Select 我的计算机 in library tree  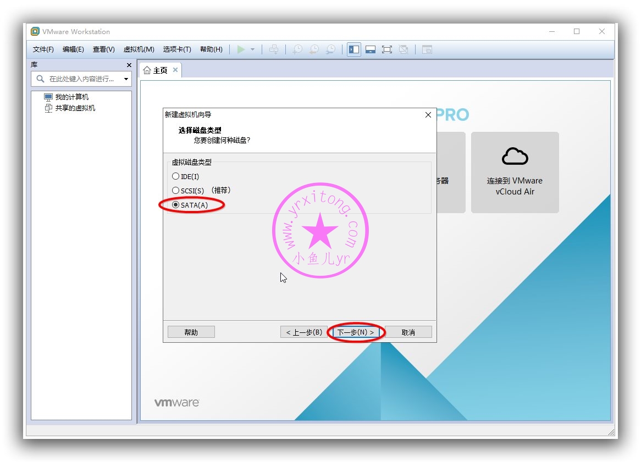coord(66,97)
